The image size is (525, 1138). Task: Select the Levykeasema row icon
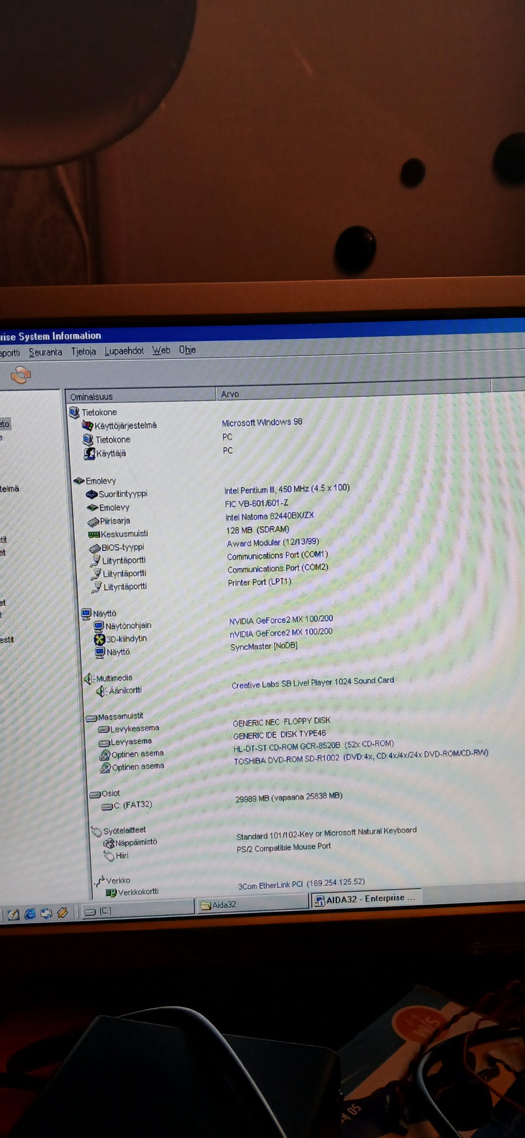pyautogui.click(x=103, y=730)
